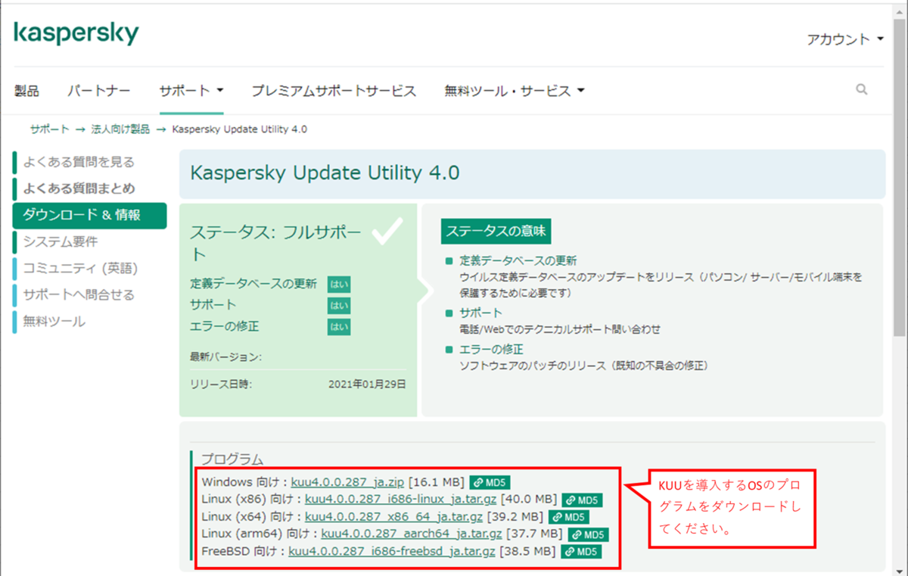
Task: Open the search magnifier icon
Action: (862, 89)
